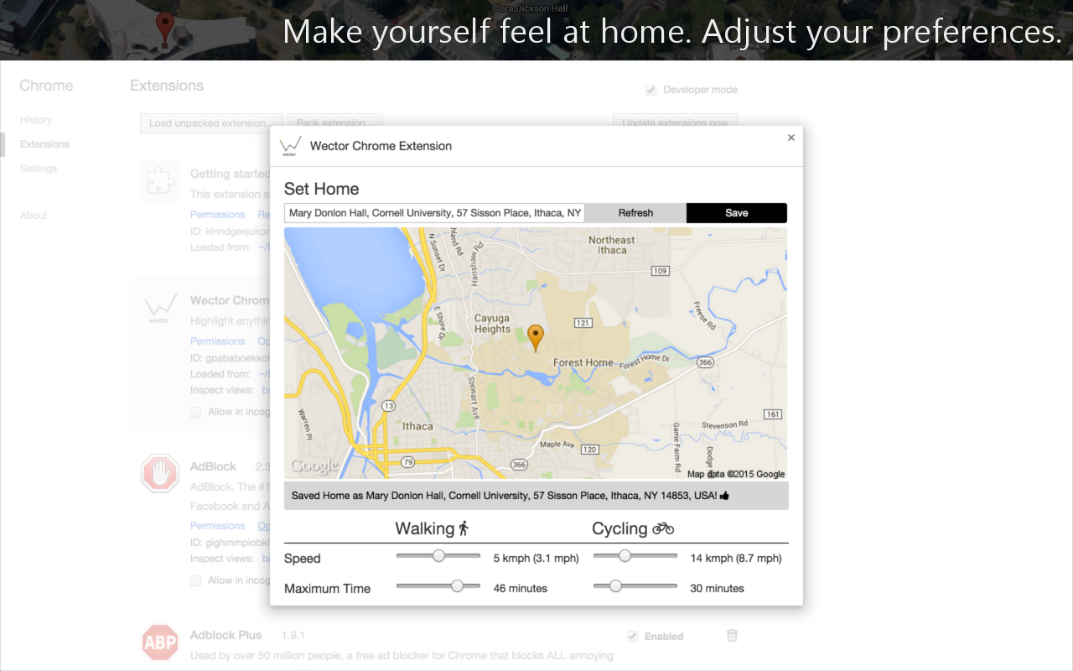Click the Permissions link under Getting started

pyautogui.click(x=217, y=215)
